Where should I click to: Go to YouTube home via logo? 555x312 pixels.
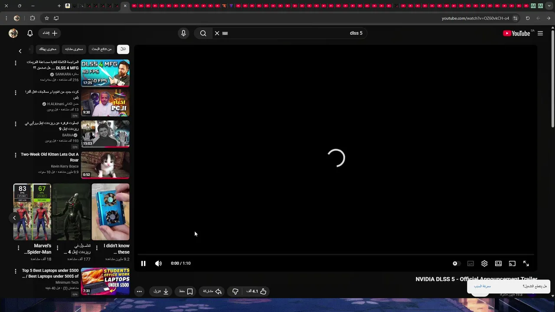516,33
